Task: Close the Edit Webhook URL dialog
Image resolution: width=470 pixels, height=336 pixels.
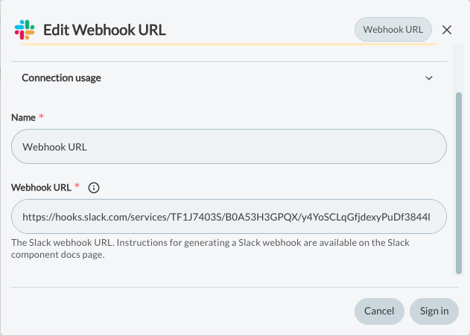Action: [x=447, y=30]
